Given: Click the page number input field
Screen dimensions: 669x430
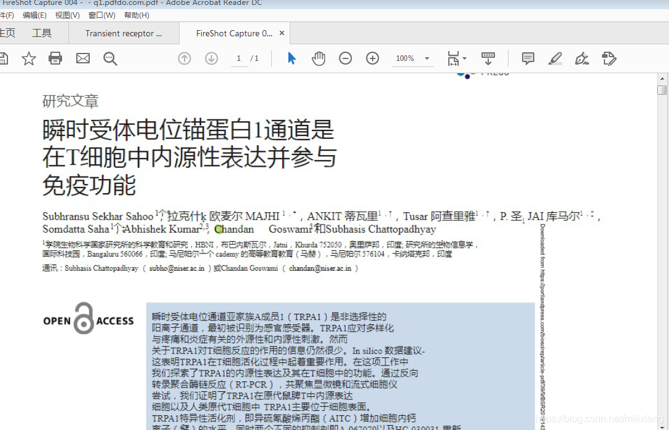Looking at the screenshot, I should tap(239, 58).
